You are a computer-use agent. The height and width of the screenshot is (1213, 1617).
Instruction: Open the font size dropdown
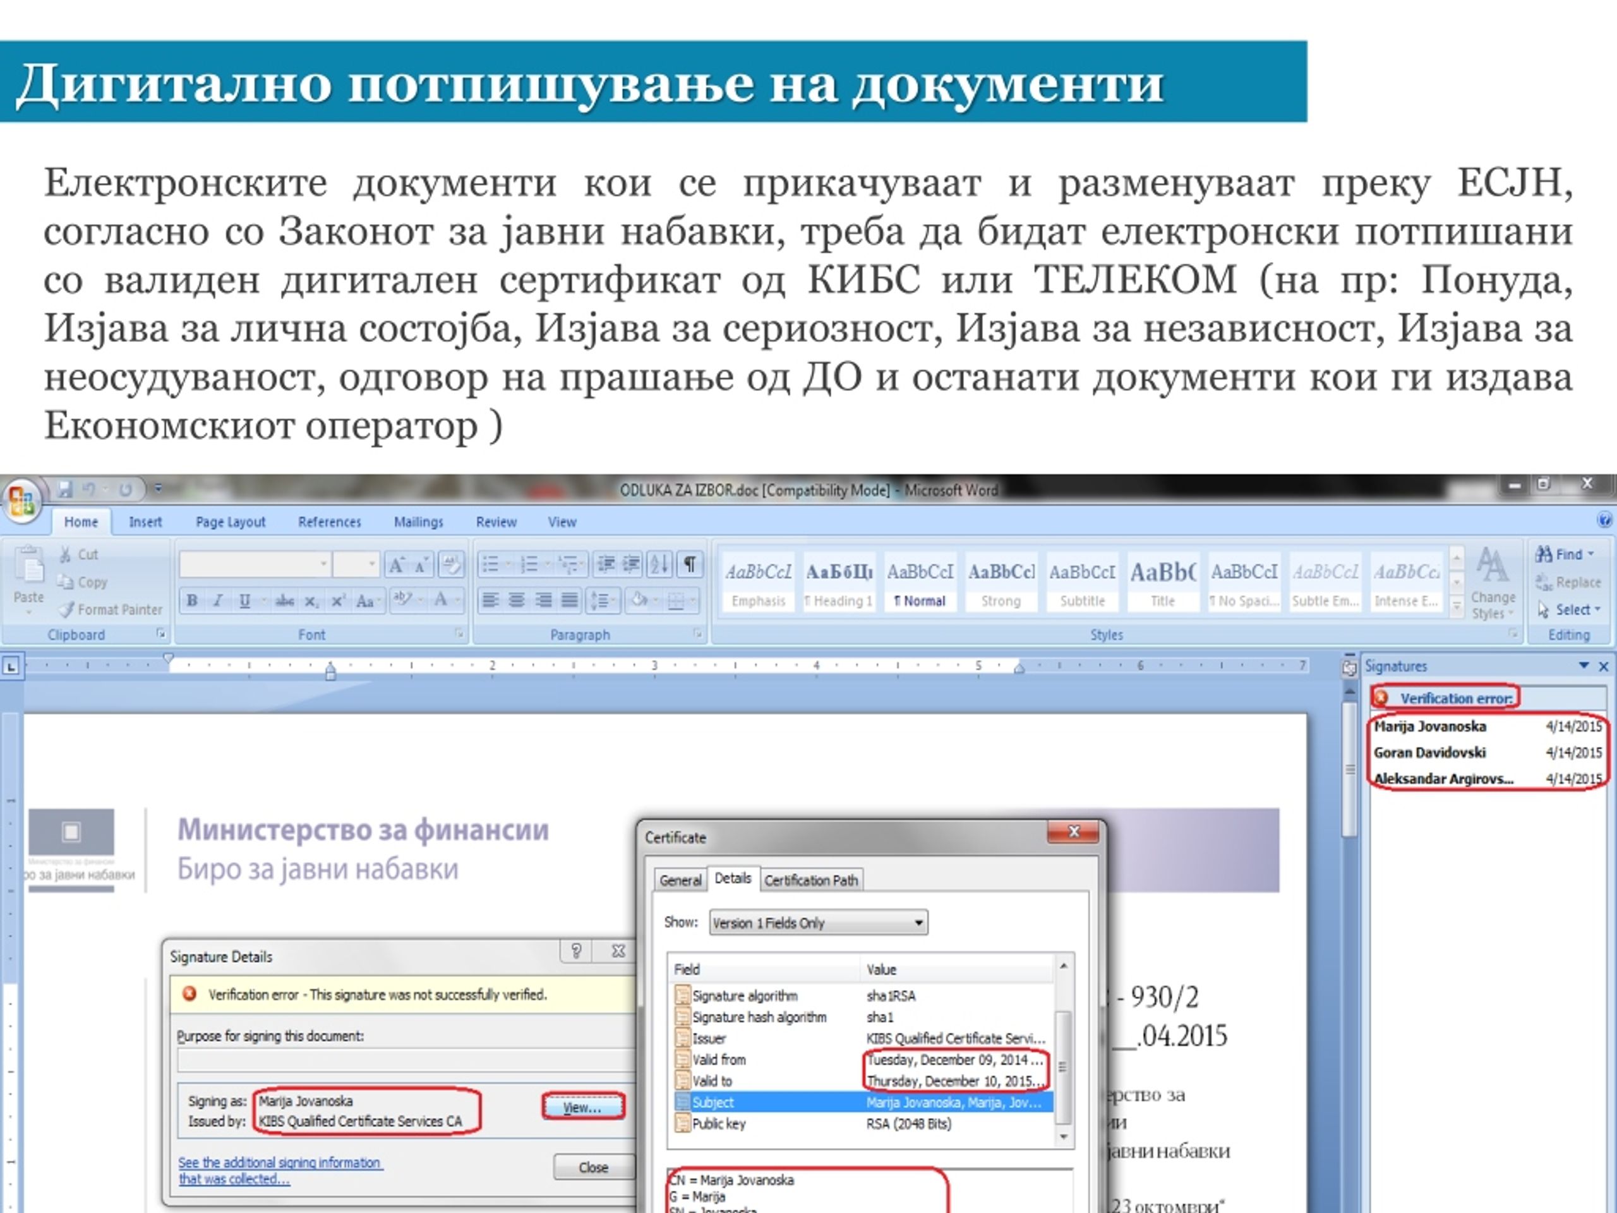click(x=372, y=564)
